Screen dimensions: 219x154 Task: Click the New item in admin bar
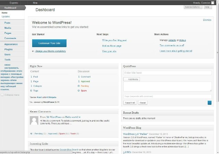click(x=35, y=2)
